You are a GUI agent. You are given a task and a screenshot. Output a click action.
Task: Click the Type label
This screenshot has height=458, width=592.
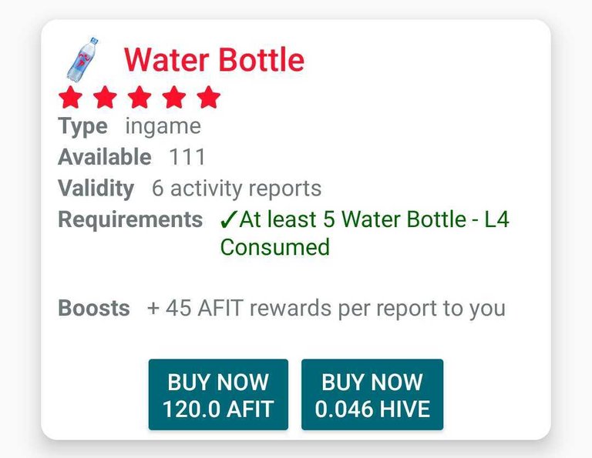tap(82, 126)
